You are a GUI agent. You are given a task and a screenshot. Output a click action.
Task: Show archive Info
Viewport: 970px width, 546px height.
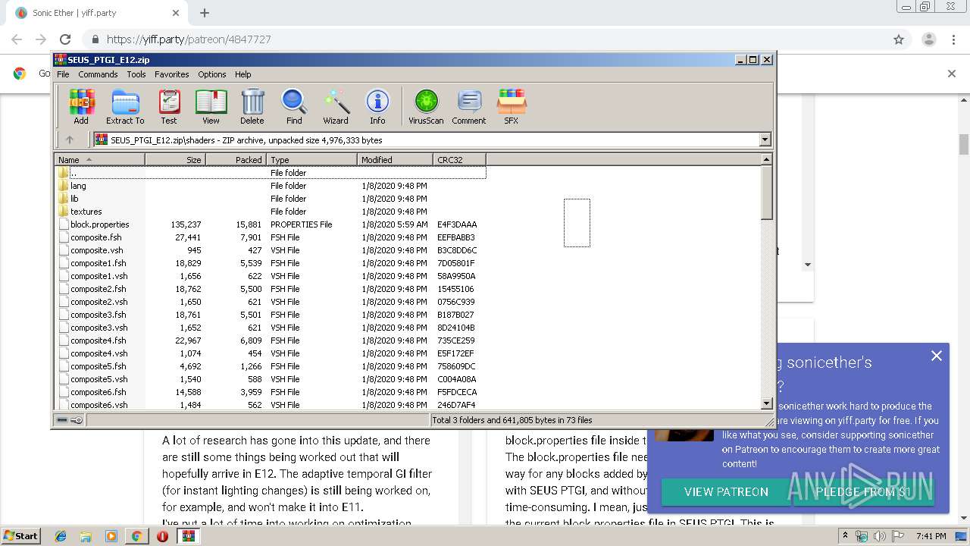377,106
